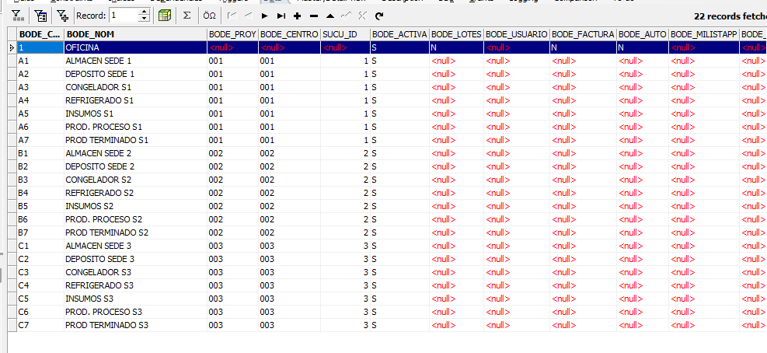
Task: Select the DEPOSITO SEDE 2 cell
Action: pyautogui.click(x=135, y=166)
